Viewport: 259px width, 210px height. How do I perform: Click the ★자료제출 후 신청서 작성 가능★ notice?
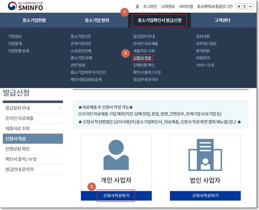(105, 107)
